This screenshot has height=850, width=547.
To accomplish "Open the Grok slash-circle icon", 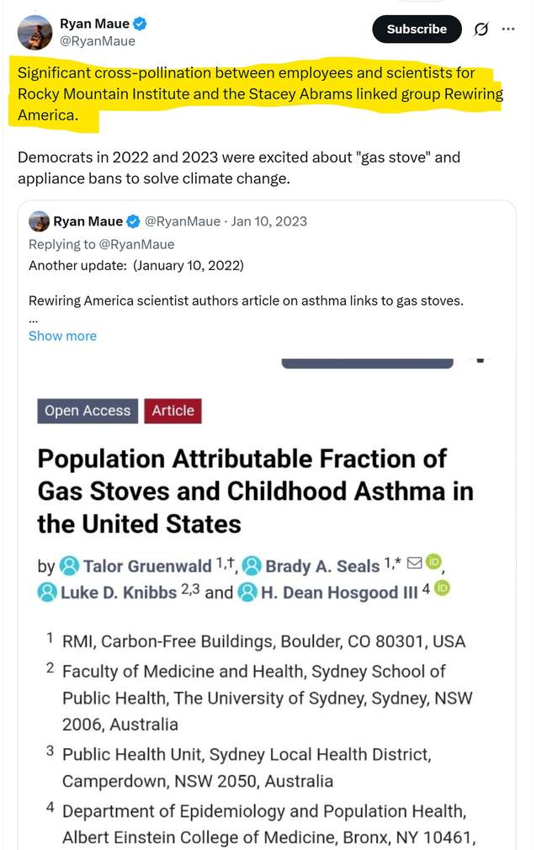I will coord(481,29).
